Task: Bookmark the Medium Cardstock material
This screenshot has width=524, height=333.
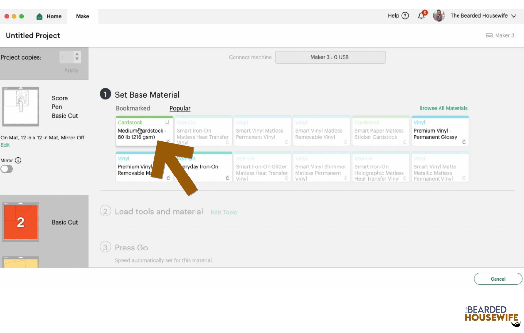Action: pyautogui.click(x=167, y=122)
